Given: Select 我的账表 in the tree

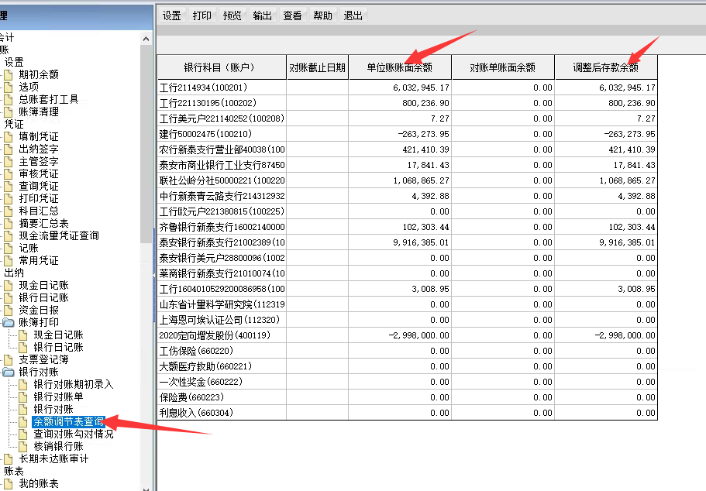Looking at the screenshot, I should (39, 483).
